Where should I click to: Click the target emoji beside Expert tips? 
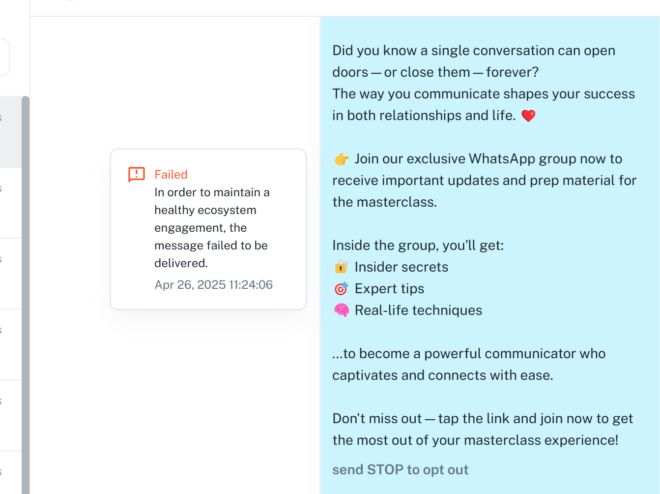[342, 288]
